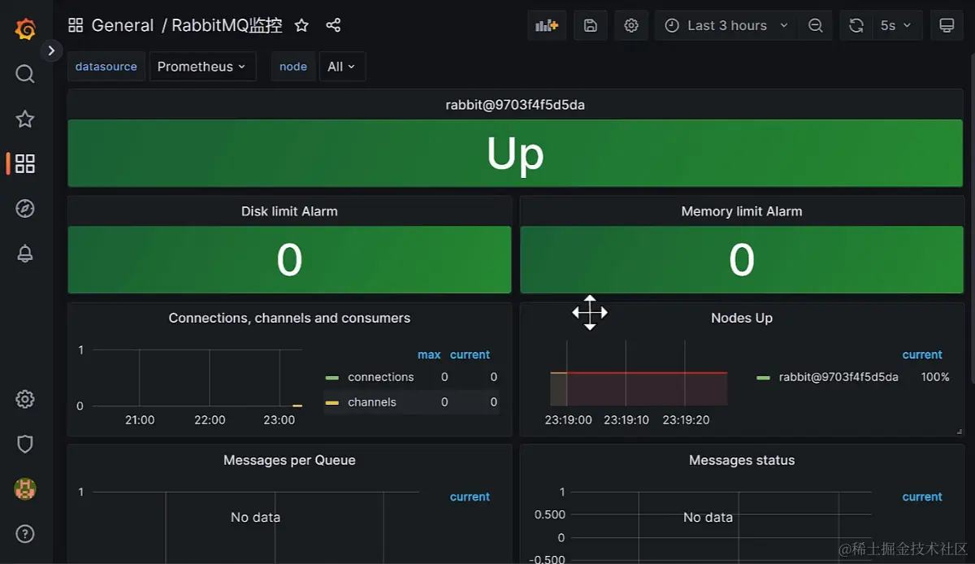Cycle view mode with monitor icon
Image resolution: width=975 pixels, height=564 pixels.
pos(947,25)
